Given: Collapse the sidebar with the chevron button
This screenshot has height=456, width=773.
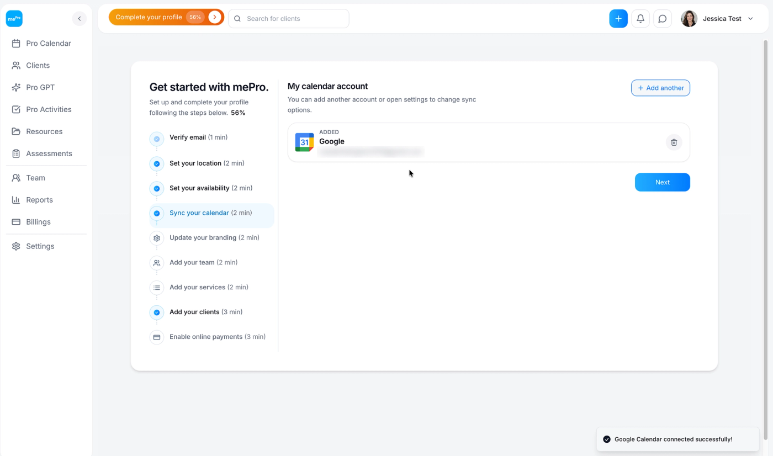Looking at the screenshot, I should click(80, 18).
